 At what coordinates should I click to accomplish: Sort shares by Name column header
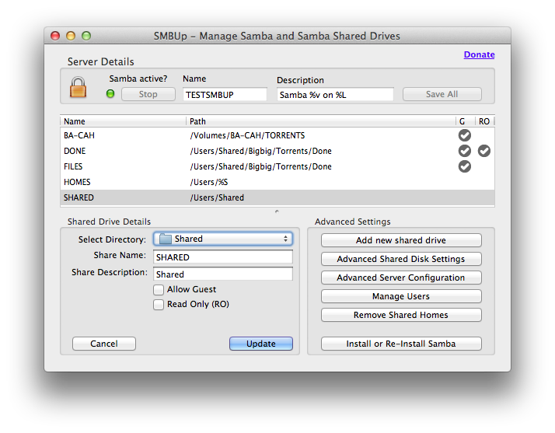coord(123,121)
